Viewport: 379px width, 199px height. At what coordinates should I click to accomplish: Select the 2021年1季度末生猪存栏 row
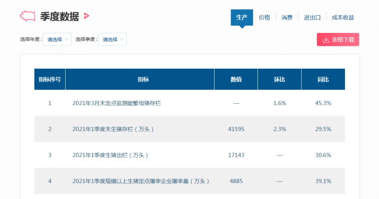tap(189, 129)
